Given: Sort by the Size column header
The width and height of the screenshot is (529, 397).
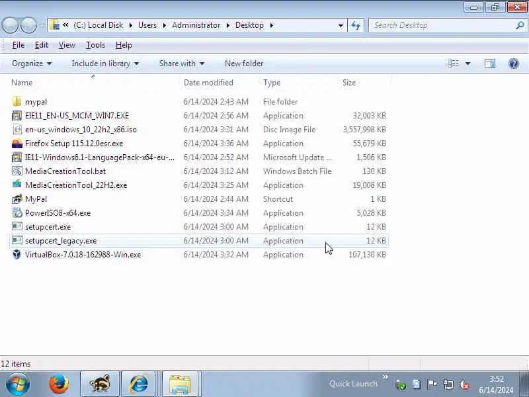Looking at the screenshot, I should (364, 83).
